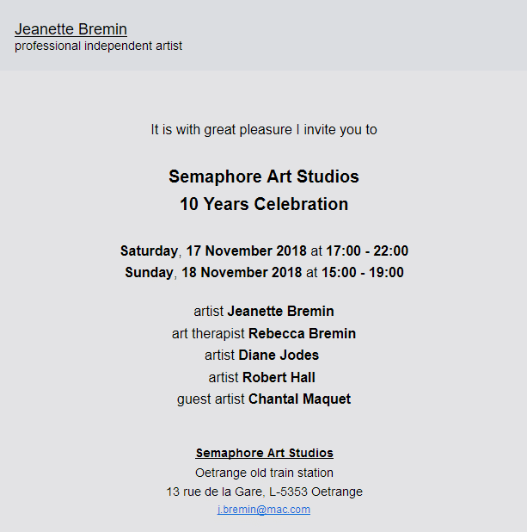Screen dimensions: 527x532
Task: Click the '17:00 - 22:00' time text
Action: pyautogui.click(x=367, y=251)
